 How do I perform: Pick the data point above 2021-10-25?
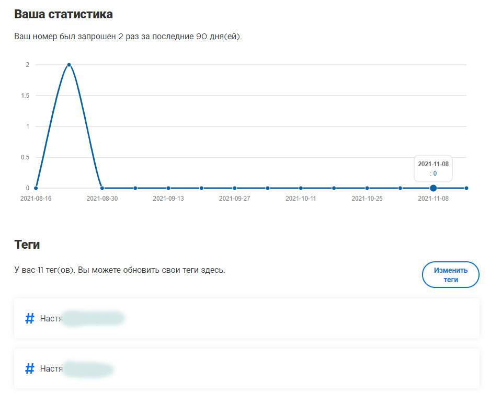367,188
